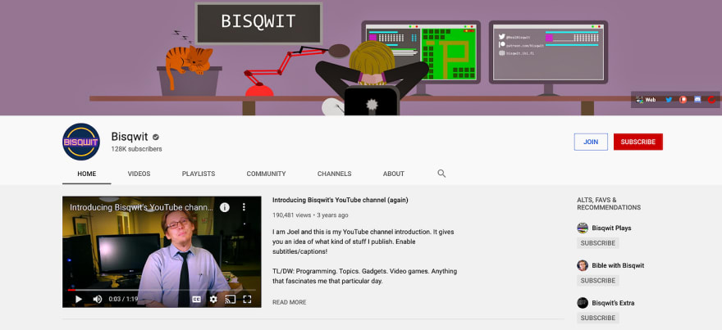Click the video progress bar
The width and height of the screenshot is (722, 330).
[x=162, y=290]
